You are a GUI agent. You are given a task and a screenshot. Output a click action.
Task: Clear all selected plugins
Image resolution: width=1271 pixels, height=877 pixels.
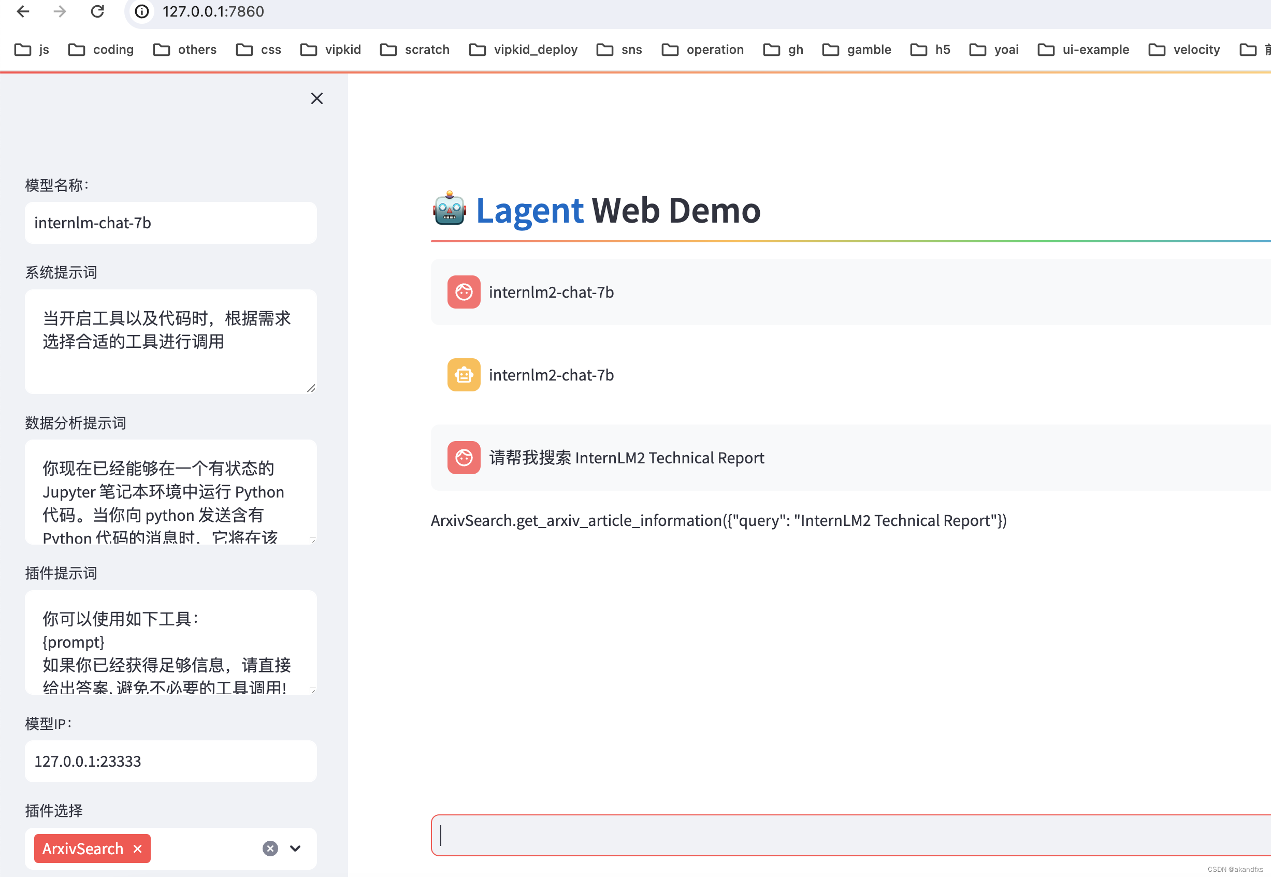coord(270,849)
